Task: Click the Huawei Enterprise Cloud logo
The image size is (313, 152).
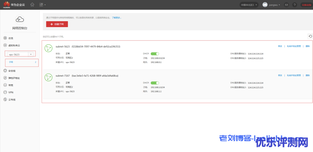Action: [x=14, y=5]
